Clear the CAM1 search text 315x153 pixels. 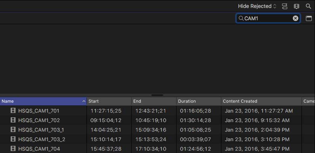296,18
